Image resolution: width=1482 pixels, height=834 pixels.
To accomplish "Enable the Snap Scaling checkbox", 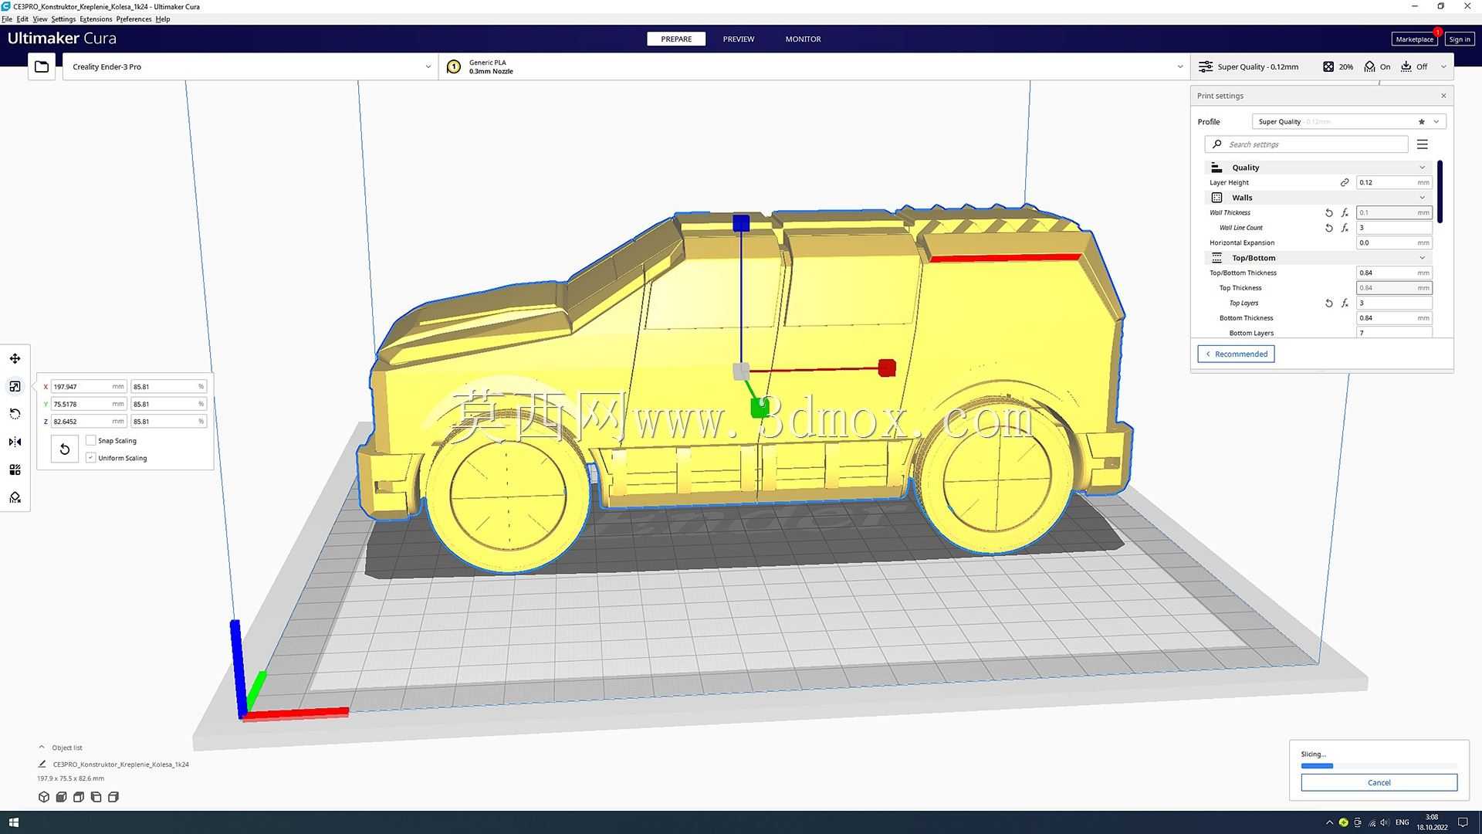I will (91, 440).
